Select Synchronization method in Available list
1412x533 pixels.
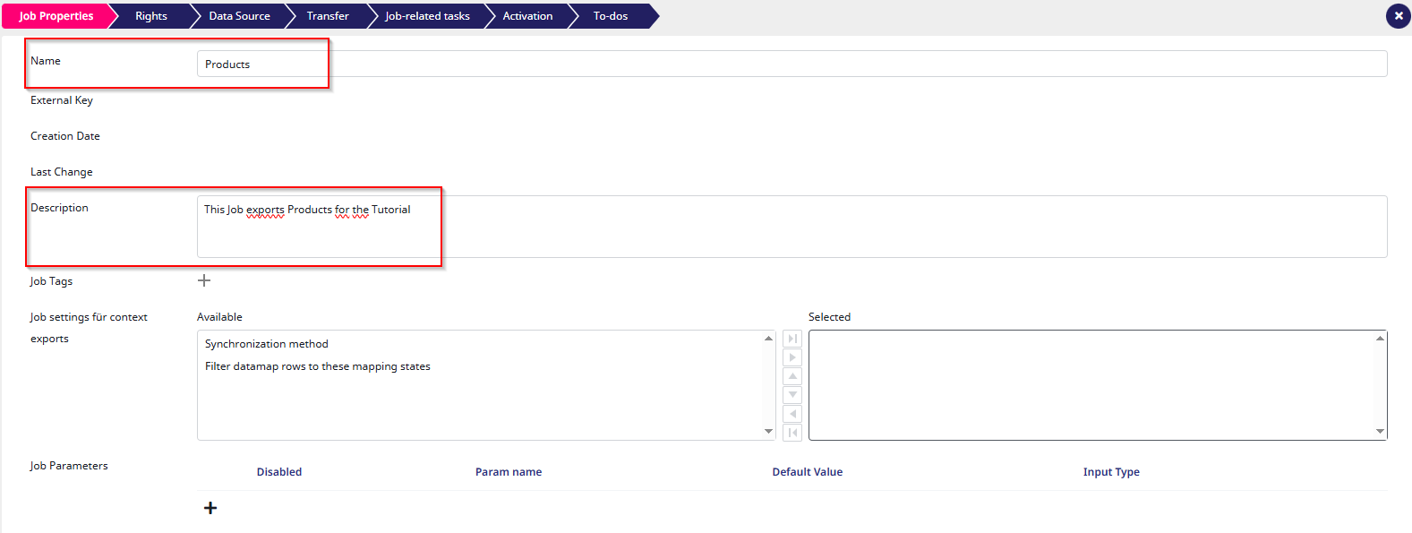pyautogui.click(x=267, y=344)
